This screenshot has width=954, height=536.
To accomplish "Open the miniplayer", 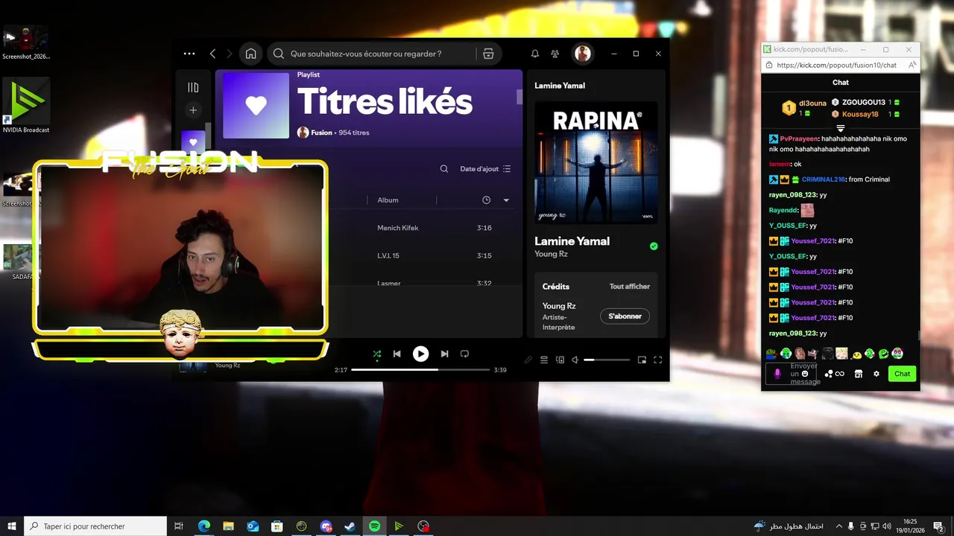I will [x=642, y=360].
